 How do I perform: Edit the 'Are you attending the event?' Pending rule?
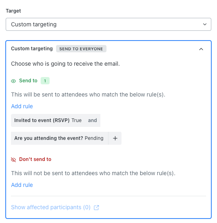click(60, 138)
